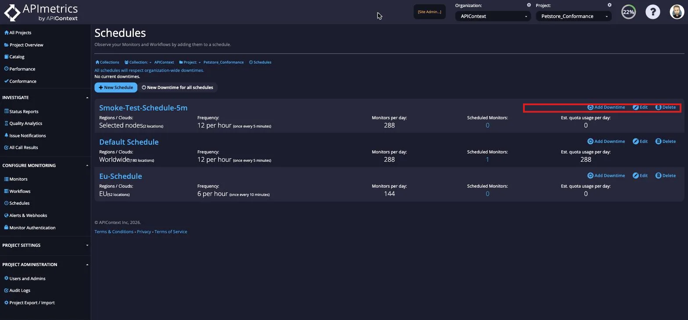Click Eu-Schedule scheduled monitors count 0
This screenshot has height=320, width=688.
tap(487, 194)
